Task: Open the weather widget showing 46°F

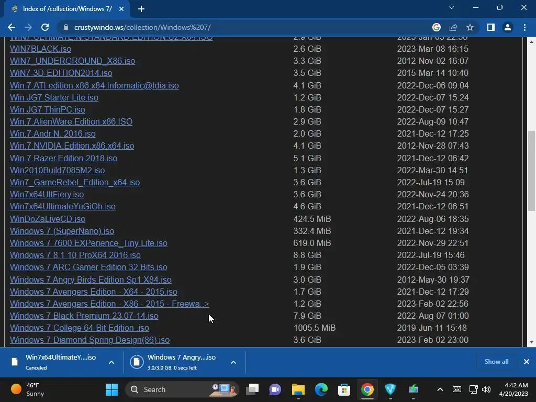Action: [x=28, y=389]
